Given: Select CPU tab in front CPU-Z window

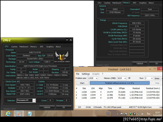Looking at the screenshot, I should tap(7, 46).
